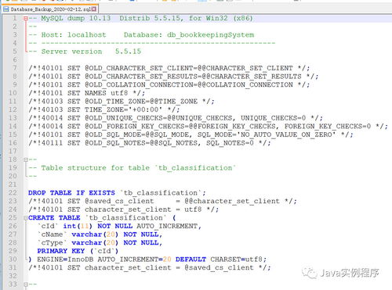
Task: Click the db_bookkeepingSystem database name comment
Action: tap(211, 35)
